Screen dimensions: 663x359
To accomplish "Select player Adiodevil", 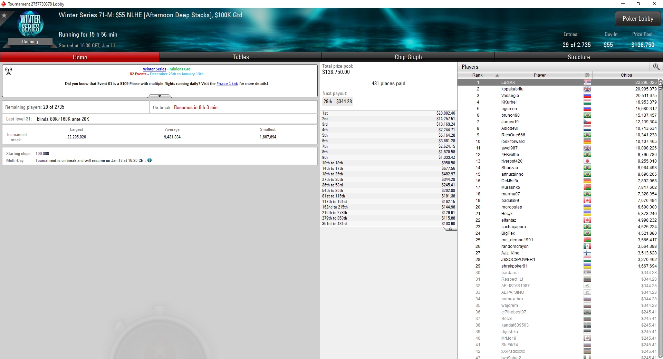I will [x=558, y=128].
